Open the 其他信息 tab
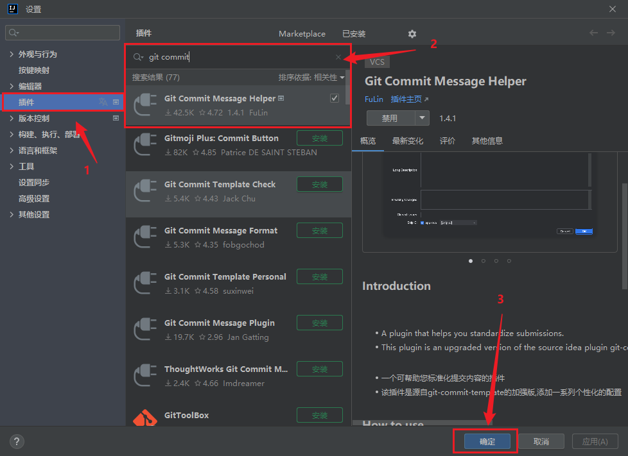 pos(487,141)
